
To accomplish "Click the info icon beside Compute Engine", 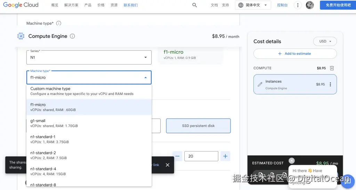I will tap(72, 36).
